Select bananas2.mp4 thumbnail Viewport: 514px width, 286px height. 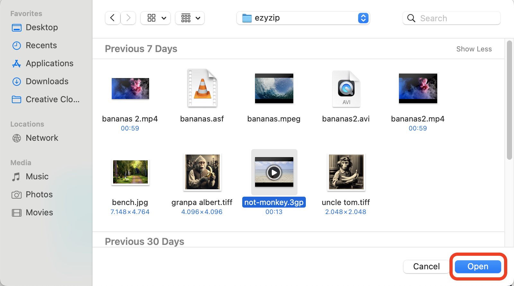pos(418,88)
